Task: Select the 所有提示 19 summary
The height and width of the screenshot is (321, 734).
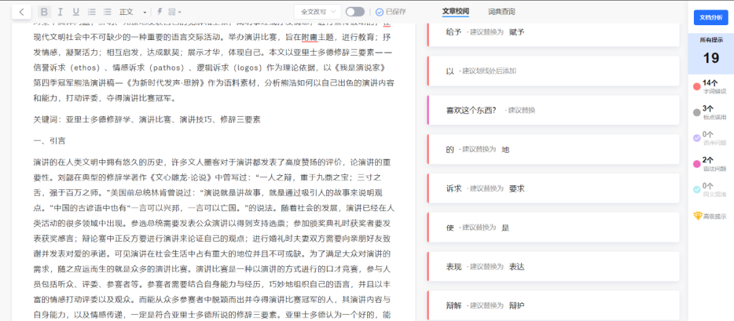Action: [x=711, y=53]
